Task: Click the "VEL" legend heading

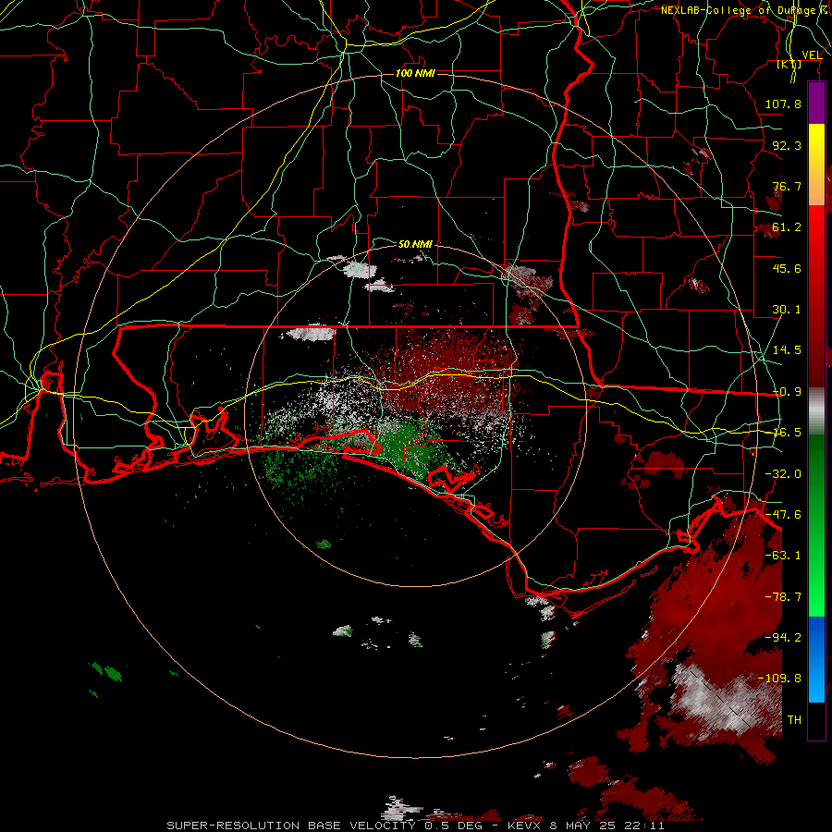Action: click(812, 55)
